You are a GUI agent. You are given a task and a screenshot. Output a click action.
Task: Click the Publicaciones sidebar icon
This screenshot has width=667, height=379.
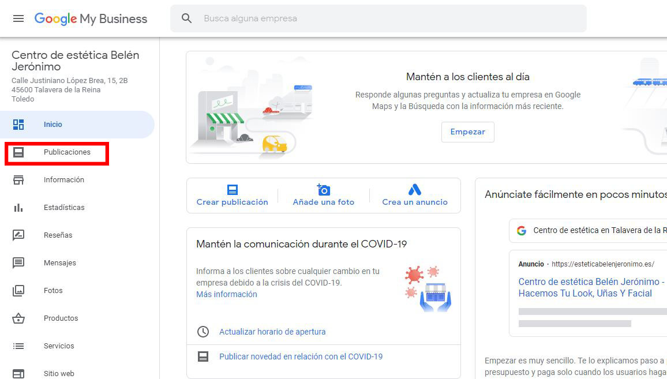18,152
